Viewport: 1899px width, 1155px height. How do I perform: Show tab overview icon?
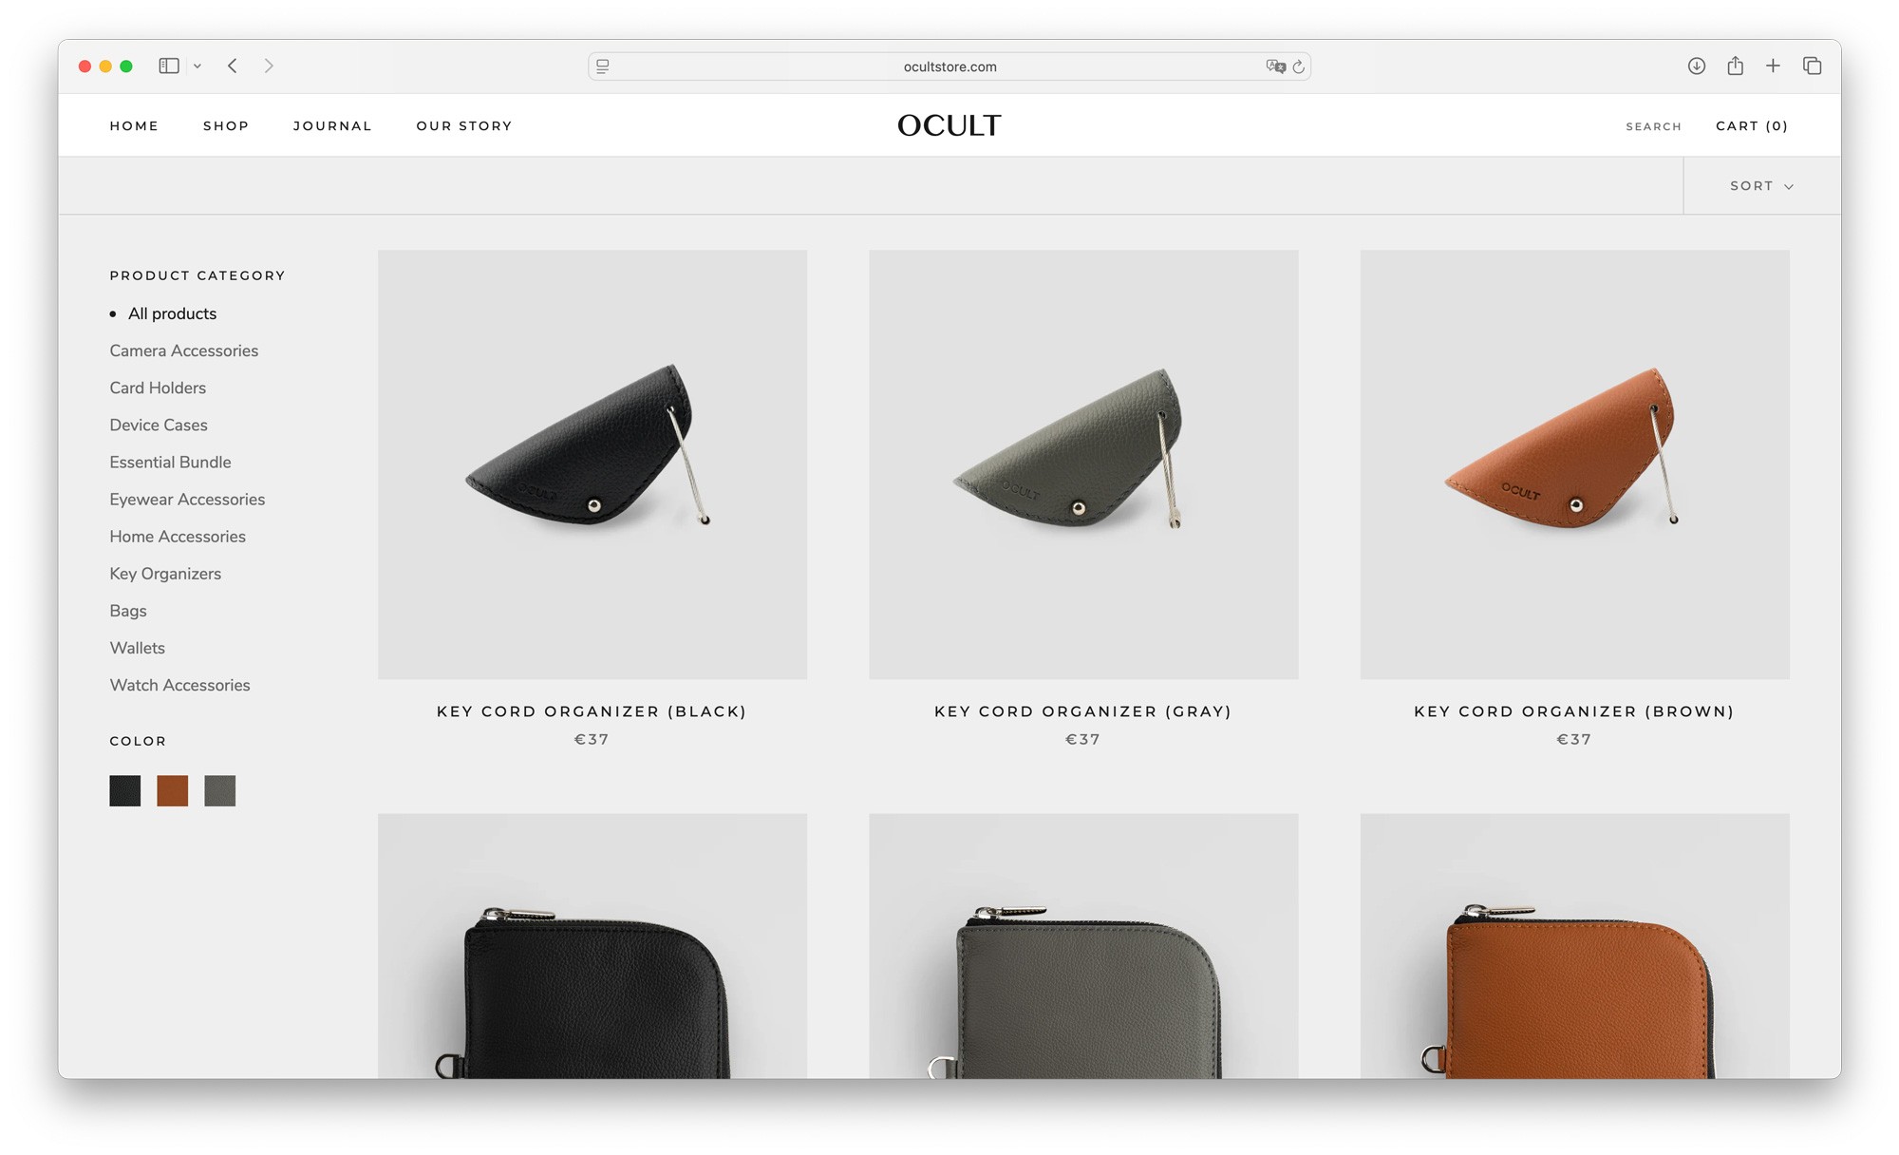click(x=1812, y=66)
